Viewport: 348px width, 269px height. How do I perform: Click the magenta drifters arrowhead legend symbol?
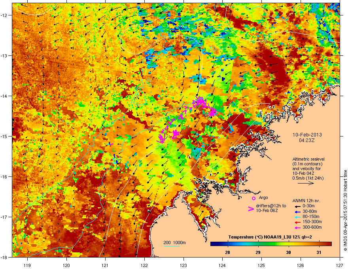click(x=251, y=209)
